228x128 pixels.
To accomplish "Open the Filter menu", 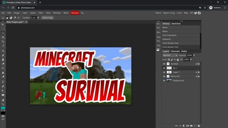I will click(41, 13).
